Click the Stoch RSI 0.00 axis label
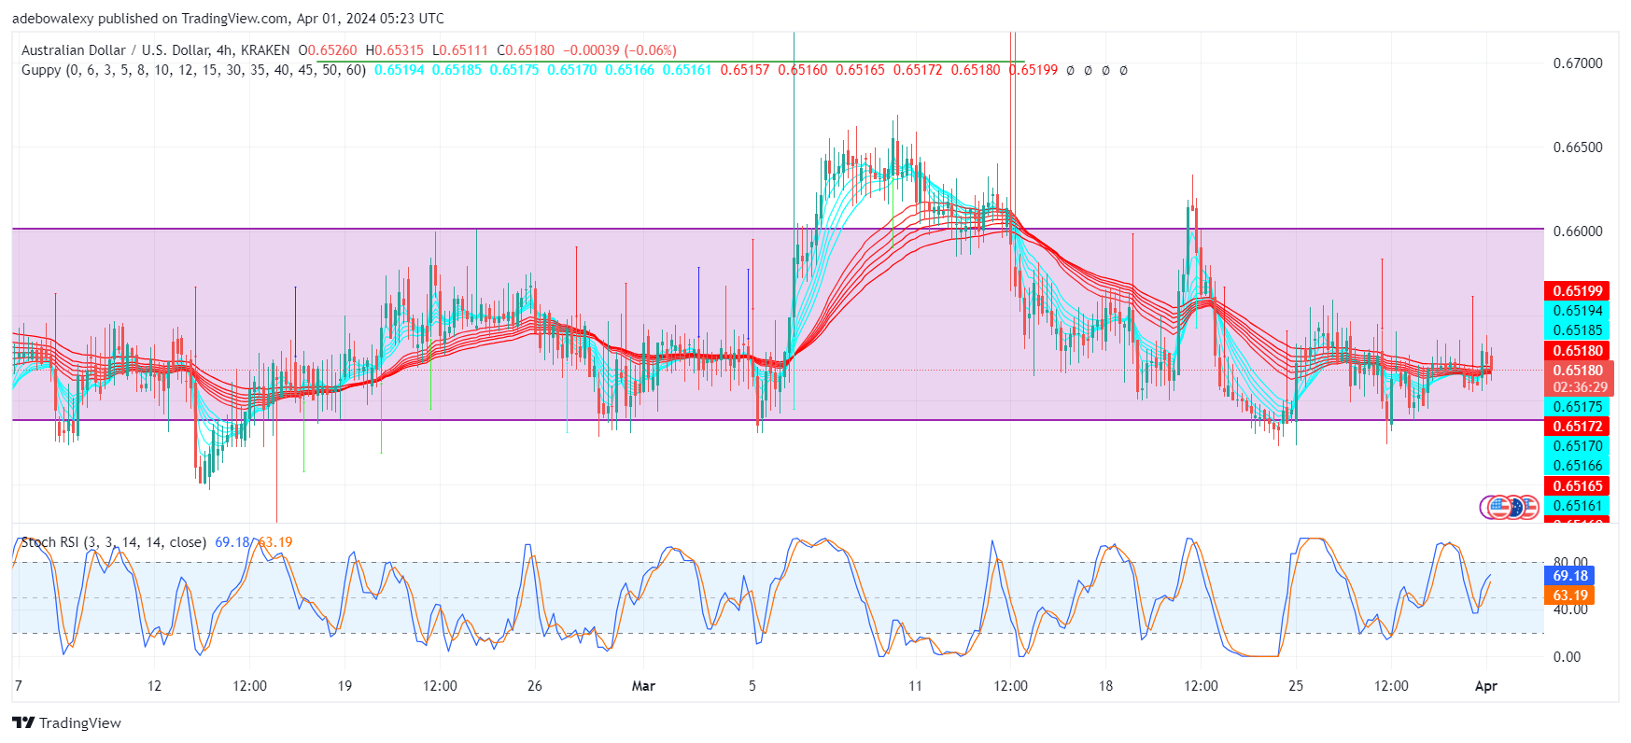Image resolution: width=1631 pixels, height=743 pixels. 1567,657
